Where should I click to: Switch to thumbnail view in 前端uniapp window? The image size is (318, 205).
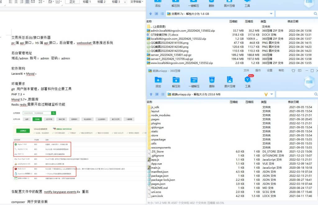[x=157, y=94]
